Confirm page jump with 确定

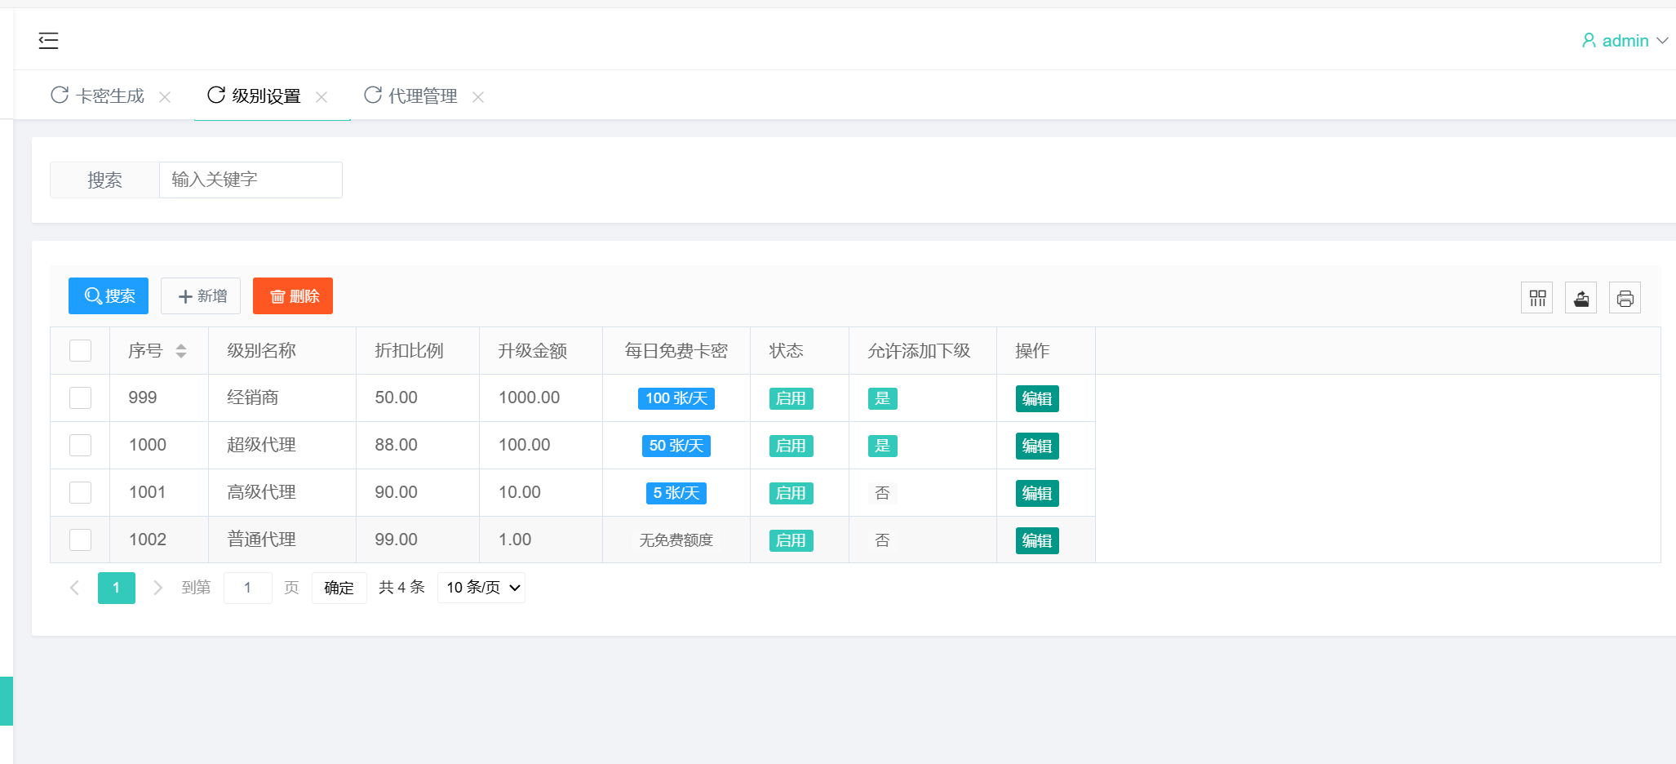339,588
